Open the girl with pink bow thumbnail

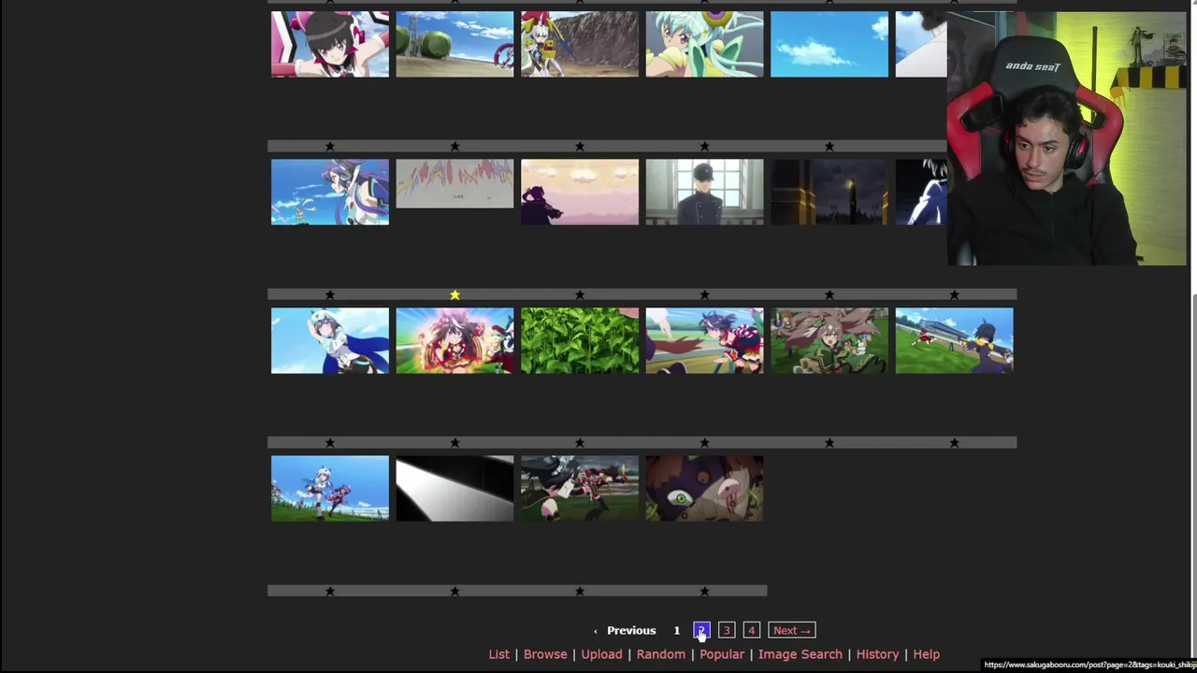(x=330, y=44)
